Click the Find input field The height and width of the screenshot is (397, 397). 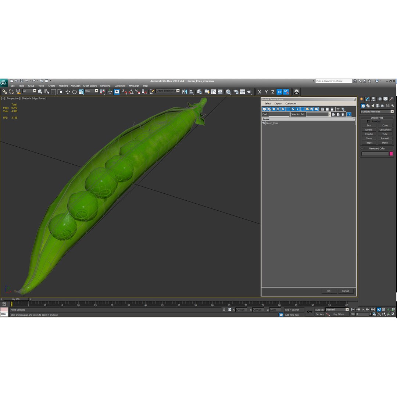[279, 114]
